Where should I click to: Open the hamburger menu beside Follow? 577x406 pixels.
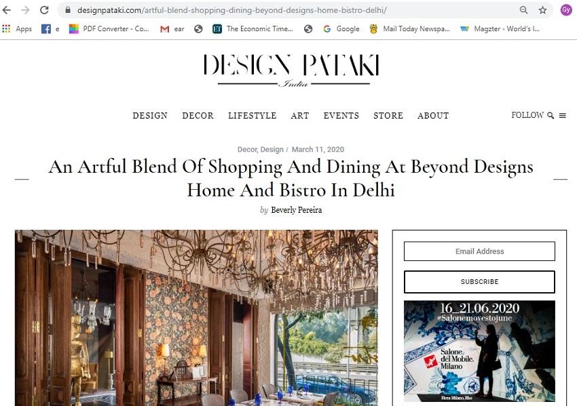click(562, 115)
